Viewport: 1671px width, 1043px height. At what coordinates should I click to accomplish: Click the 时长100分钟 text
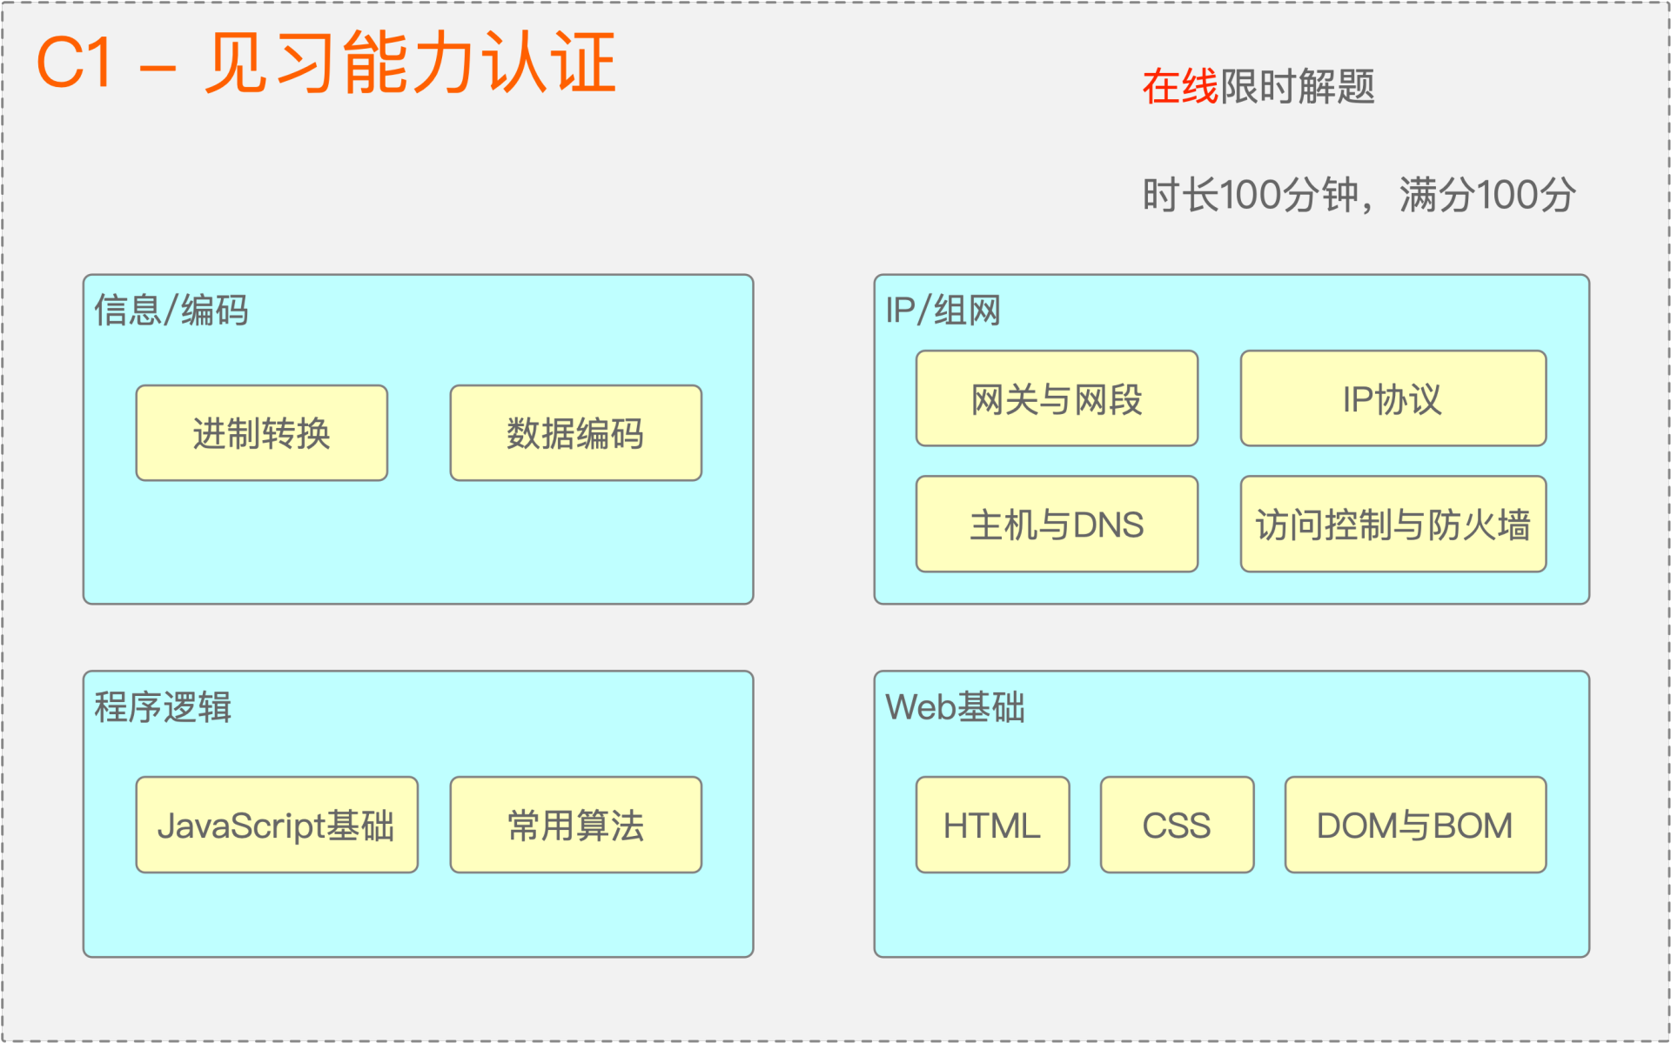pos(1250,195)
